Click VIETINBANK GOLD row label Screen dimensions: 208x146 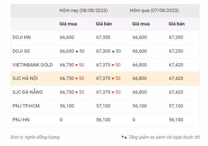33,65
